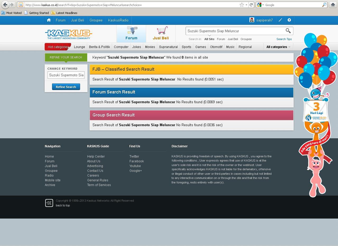The width and height of the screenshot is (338, 246).
Task: Open sapiperah7 username link
Action: (x=265, y=20)
